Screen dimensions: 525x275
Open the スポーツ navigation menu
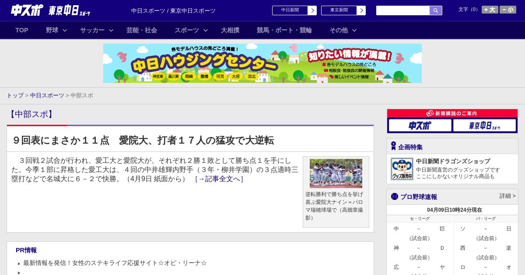(x=187, y=30)
